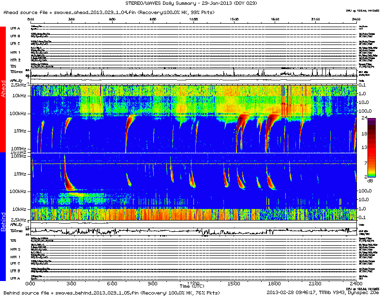383x296 pixels.
Task: Click the 9:00 tick on bottom time axis
Action: (x=153, y=283)
